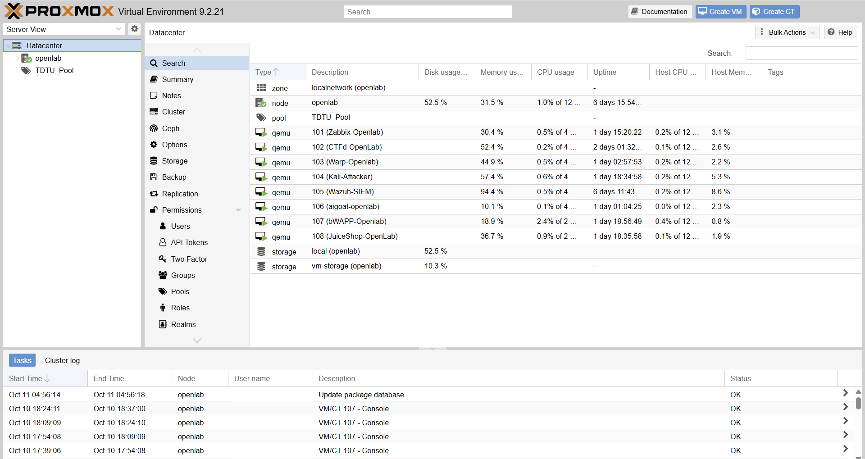
Task: Click the Datacenter server icon in tree
Action: [x=17, y=45]
